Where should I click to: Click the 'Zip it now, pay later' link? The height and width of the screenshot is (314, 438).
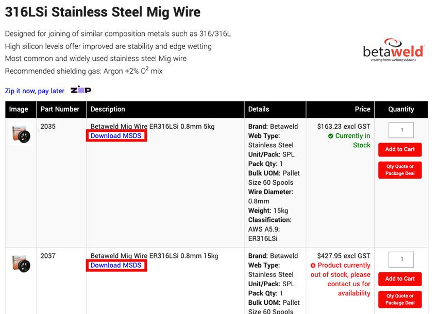pyautogui.click(x=33, y=91)
